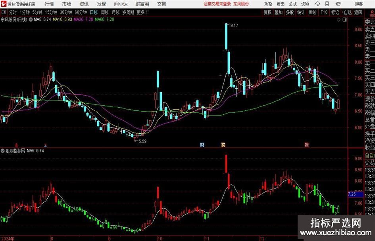
Task: Open the 资讯 menu
Action: (84, 4)
